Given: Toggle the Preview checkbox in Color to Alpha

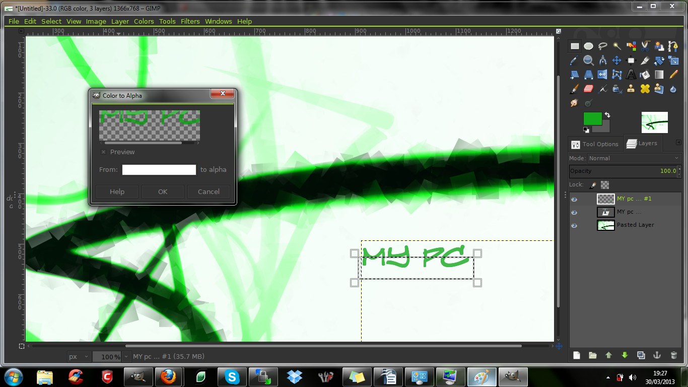Looking at the screenshot, I should (103, 152).
